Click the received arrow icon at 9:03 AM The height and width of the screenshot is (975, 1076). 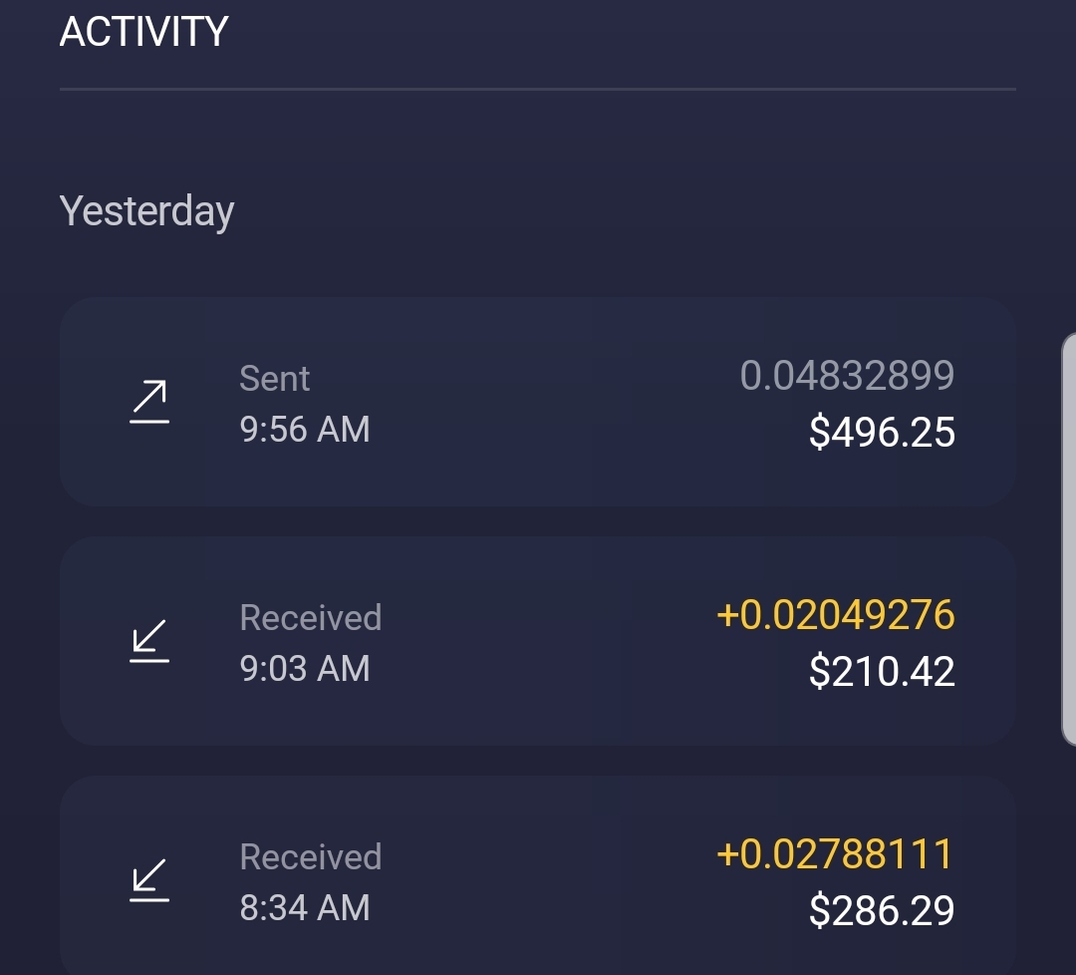(x=149, y=641)
